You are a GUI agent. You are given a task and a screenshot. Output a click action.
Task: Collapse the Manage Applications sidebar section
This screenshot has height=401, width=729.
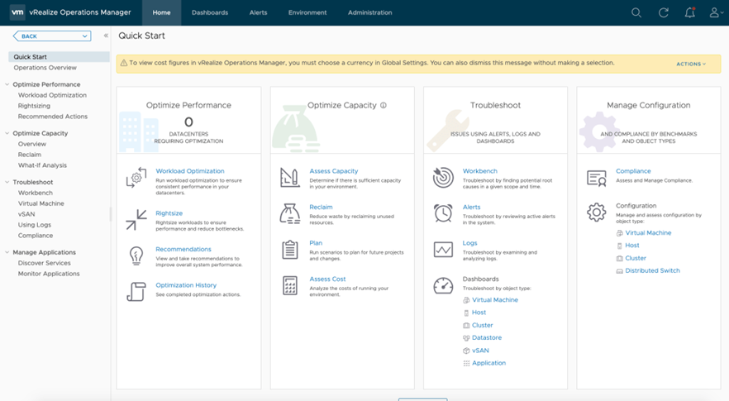point(7,252)
